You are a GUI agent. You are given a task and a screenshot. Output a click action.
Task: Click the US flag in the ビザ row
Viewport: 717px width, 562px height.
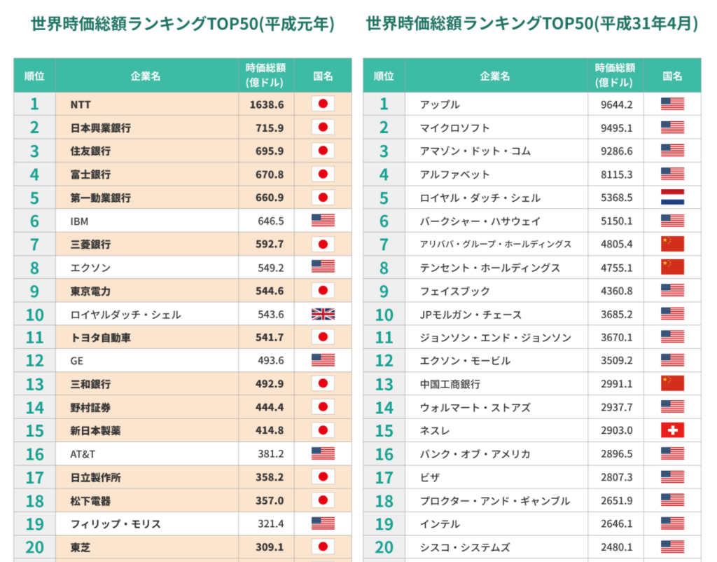(x=672, y=477)
